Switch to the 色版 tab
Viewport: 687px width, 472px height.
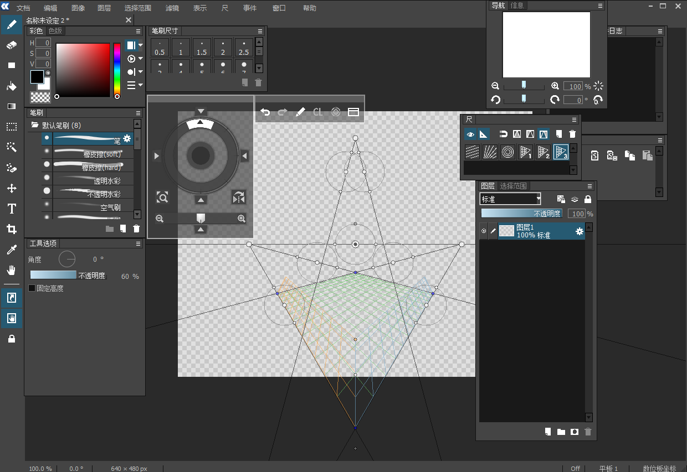(55, 31)
